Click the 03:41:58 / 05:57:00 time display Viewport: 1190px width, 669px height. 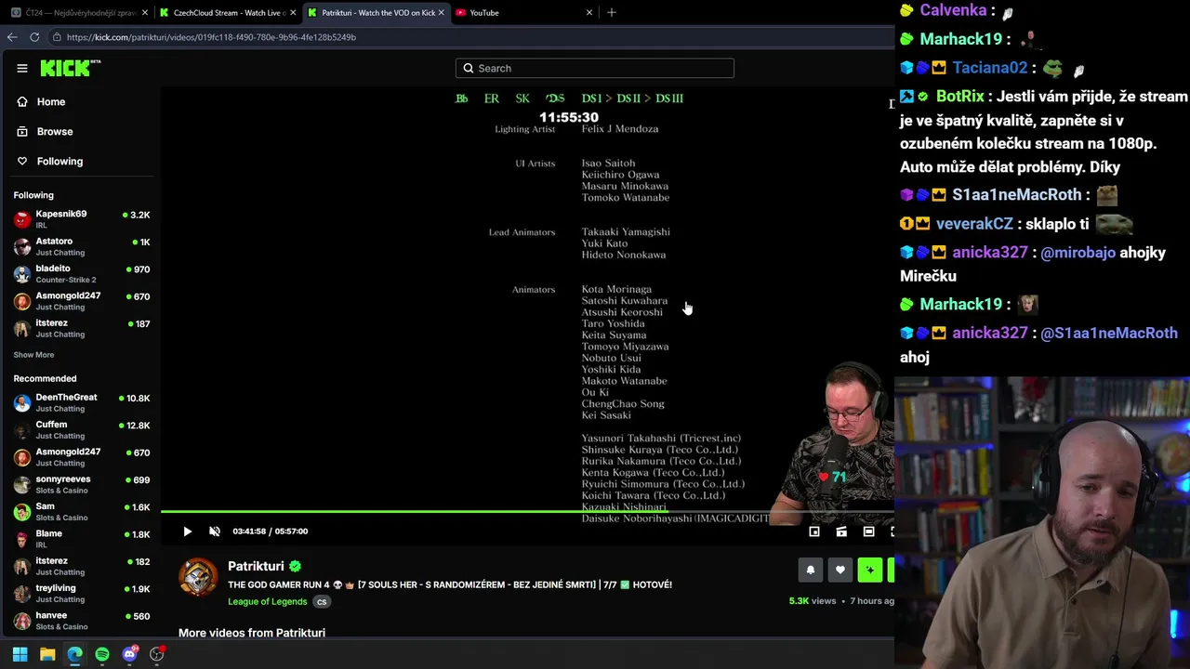(x=271, y=531)
